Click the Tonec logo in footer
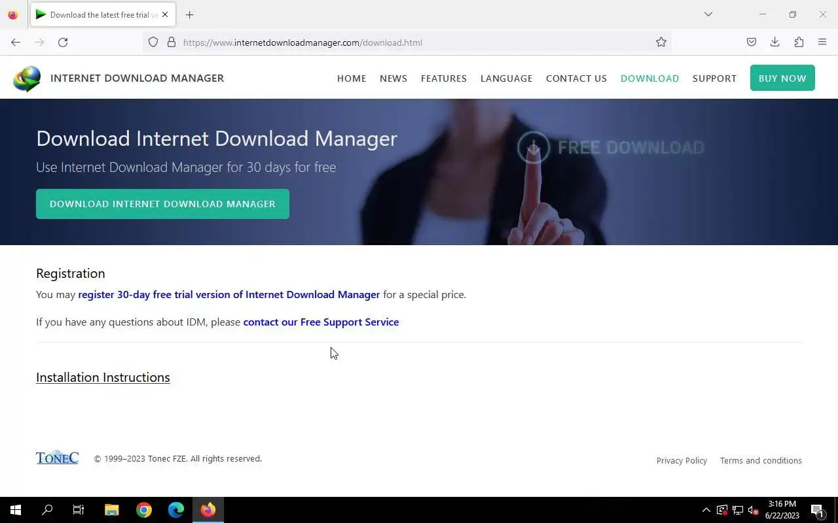The width and height of the screenshot is (838, 523). coord(57,458)
